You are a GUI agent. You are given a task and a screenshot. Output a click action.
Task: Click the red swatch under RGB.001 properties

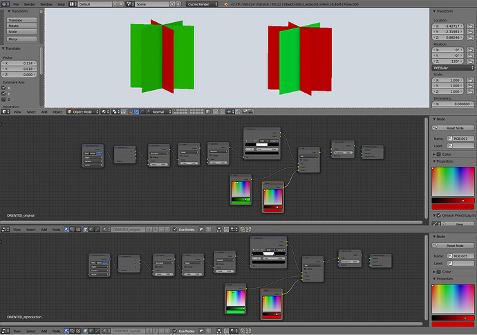453,207
